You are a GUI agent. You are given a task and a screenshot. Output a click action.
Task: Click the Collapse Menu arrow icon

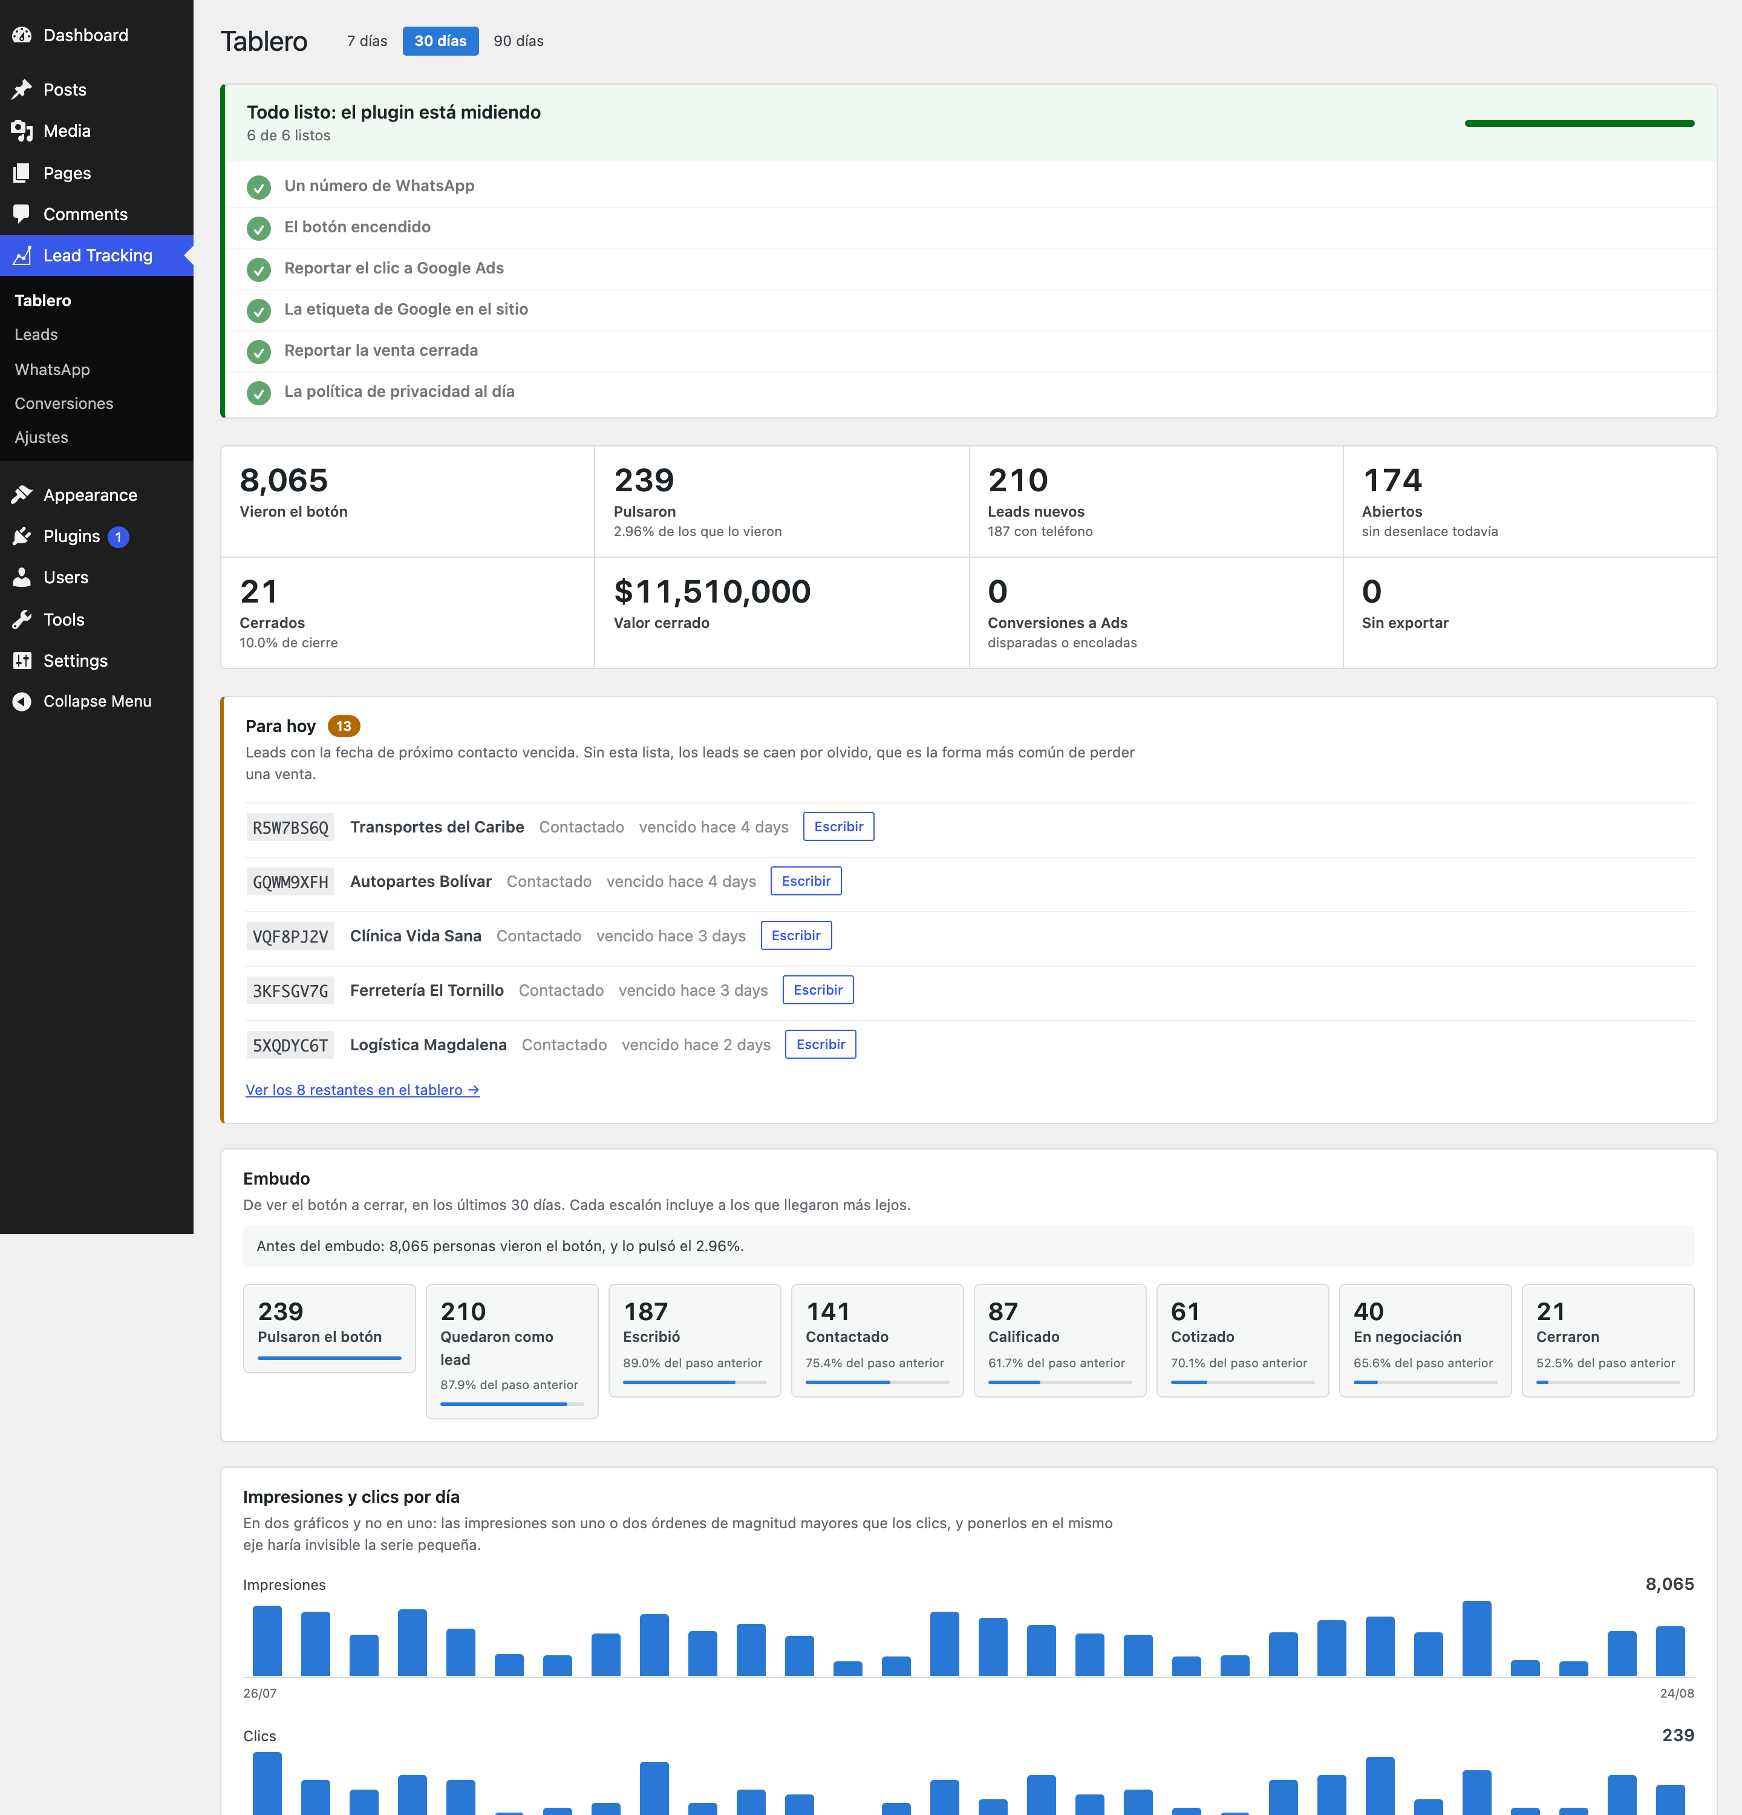coord(22,701)
